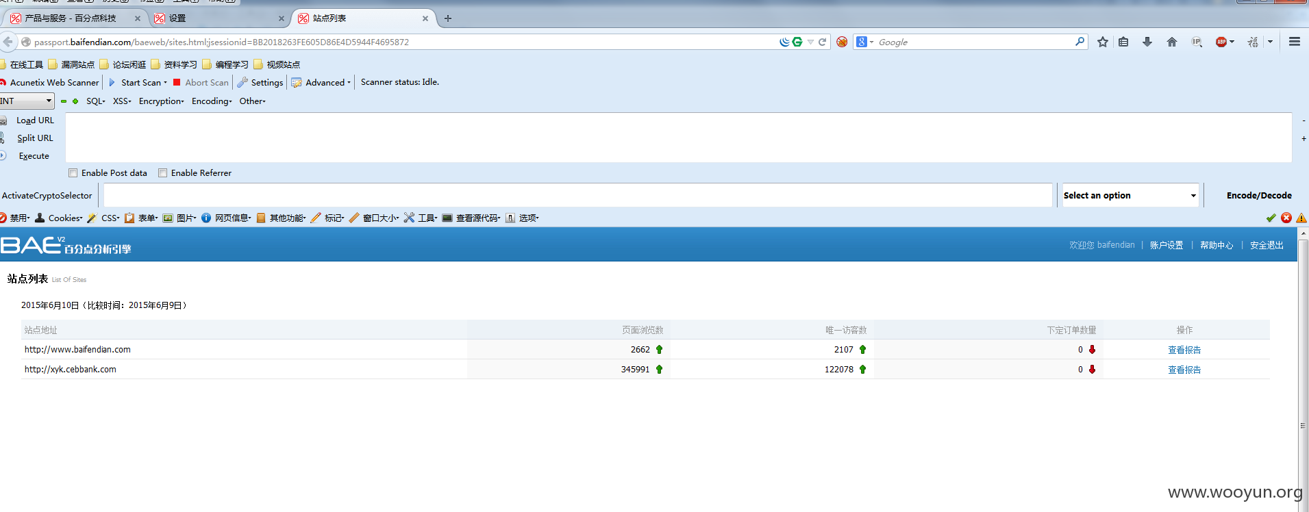Click the green checkmark validation icon
This screenshot has height=512, width=1309.
pyautogui.click(x=1271, y=218)
